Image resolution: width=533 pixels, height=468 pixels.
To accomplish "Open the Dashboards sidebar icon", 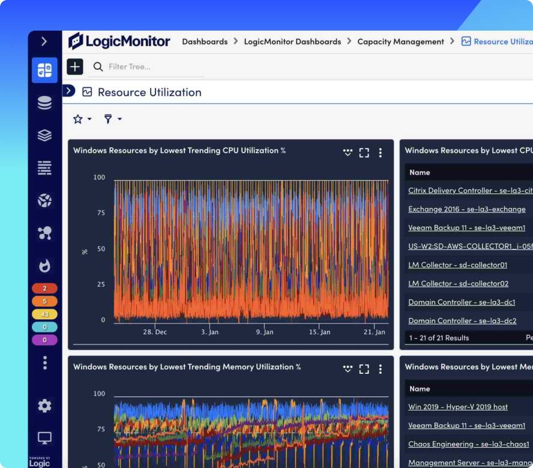I will coord(44,70).
